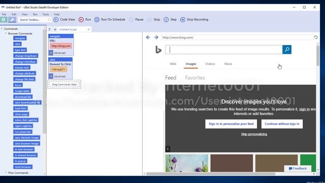Open the Favorites feed tab
Viewport: 325px width, 183px height.
[x=195, y=78]
